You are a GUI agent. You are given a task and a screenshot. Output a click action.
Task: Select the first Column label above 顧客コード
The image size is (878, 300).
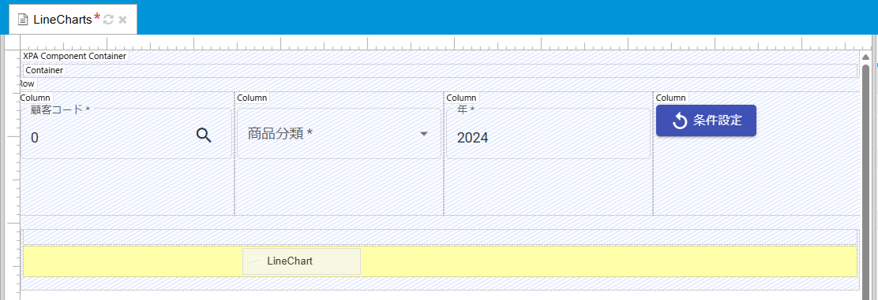click(x=35, y=98)
